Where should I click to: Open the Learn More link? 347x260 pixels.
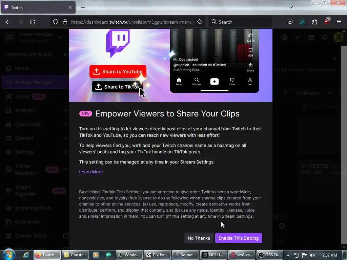click(91, 172)
